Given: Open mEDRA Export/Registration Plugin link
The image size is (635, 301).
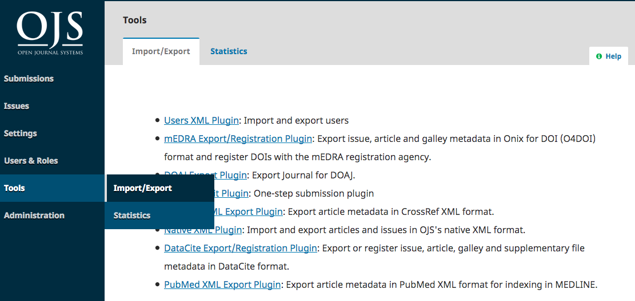Looking at the screenshot, I should click(238, 139).
